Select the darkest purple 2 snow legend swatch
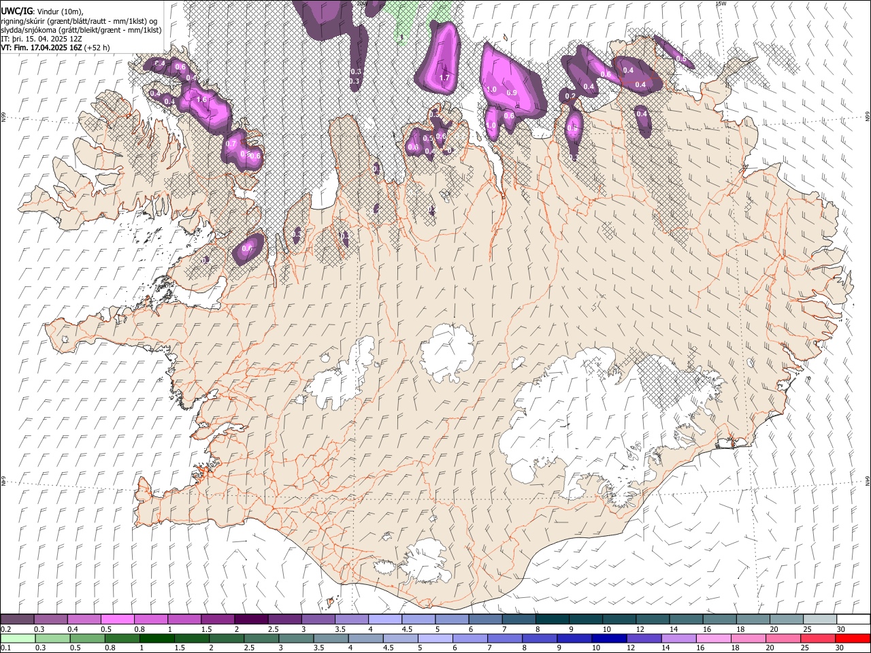The image size is (871, 653). tap(250, 620)
